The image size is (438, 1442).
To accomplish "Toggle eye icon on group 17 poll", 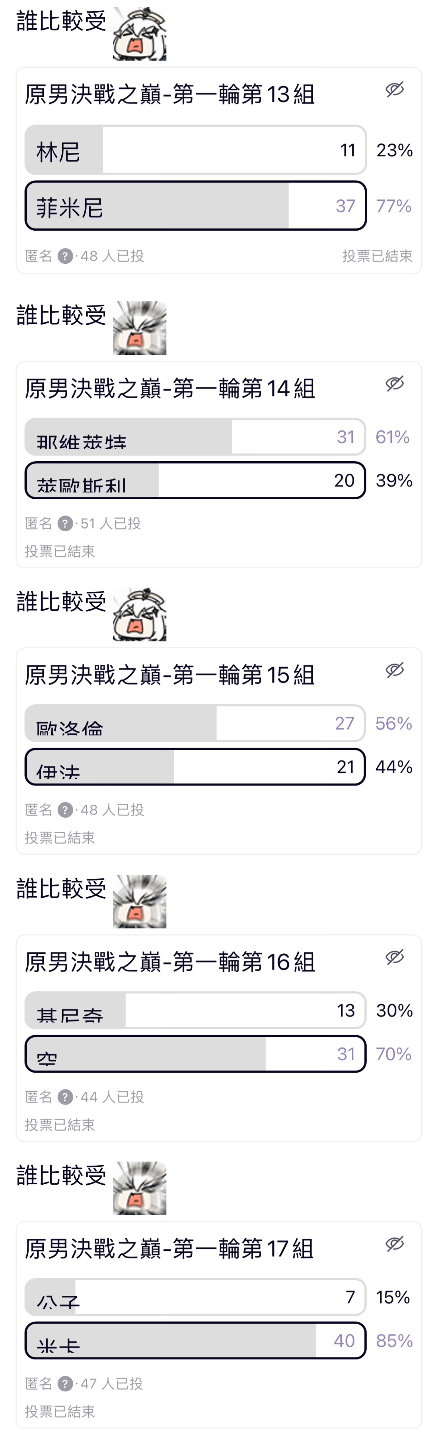I will click(x=394, y=1244).
